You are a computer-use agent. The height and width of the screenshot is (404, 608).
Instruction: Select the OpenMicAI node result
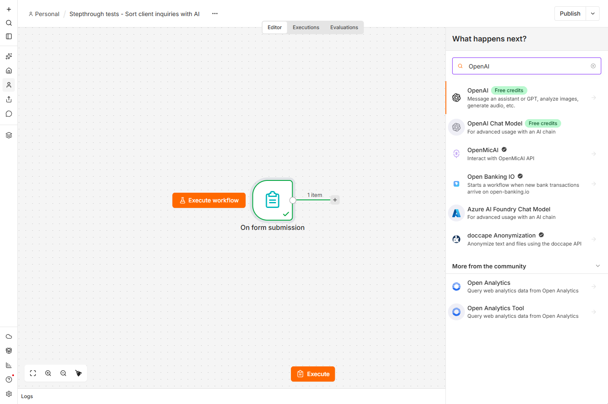[527, 154]
